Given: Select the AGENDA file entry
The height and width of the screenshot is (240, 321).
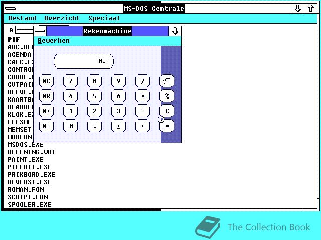Looking at the screenshot, I should click(20, 55).
